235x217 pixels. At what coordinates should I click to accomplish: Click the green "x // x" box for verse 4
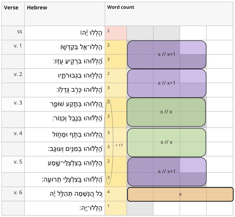click(166, 142)
